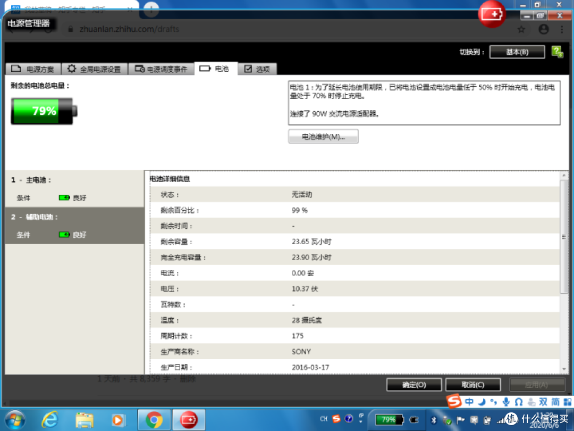This screenshot has height=431, width=574.
Task: Click the Sogou S icon in language bar
Action: click(336, 419)
